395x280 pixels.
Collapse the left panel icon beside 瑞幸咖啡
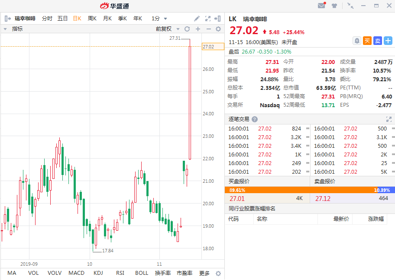[x=8, y=18]
